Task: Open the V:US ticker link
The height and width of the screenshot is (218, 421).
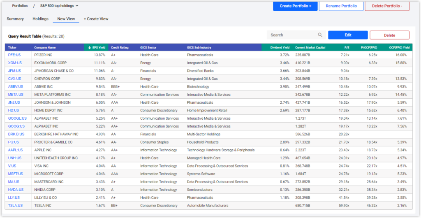Action: point(12,166)
